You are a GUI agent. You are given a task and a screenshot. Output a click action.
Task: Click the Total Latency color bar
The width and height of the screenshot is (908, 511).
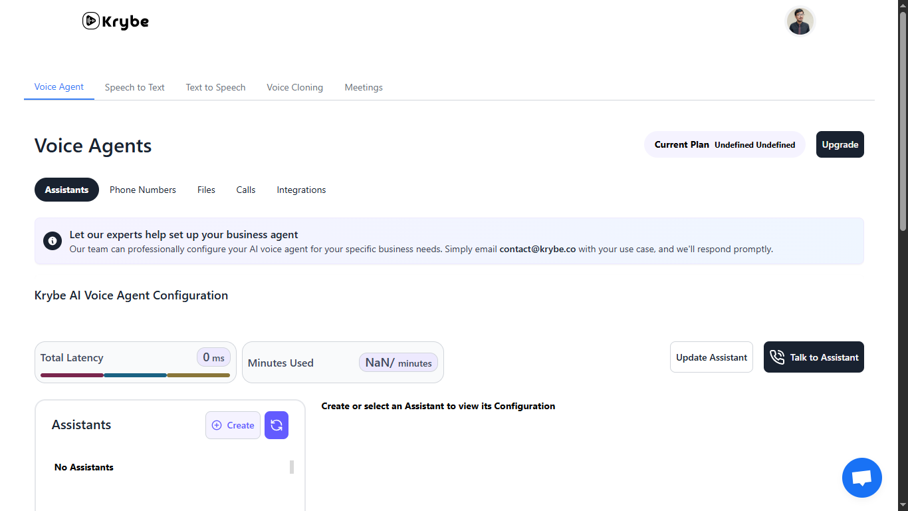(135, 375)
